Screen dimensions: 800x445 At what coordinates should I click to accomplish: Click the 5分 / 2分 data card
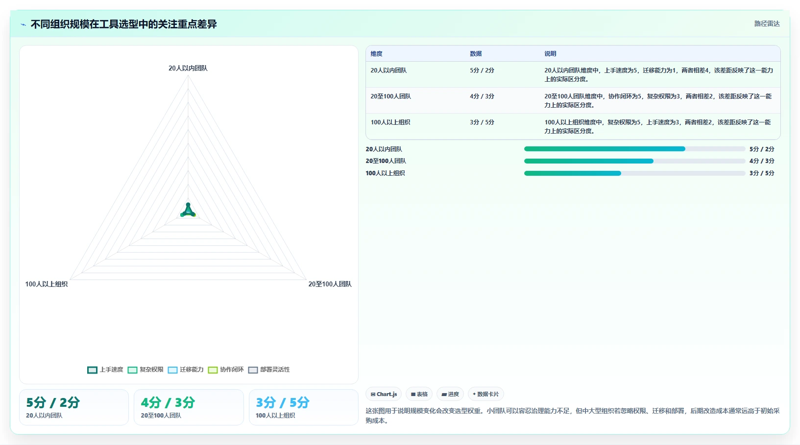coord(74,407)
